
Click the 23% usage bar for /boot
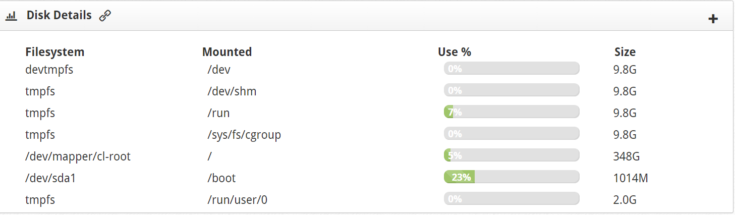pos(512,177)
